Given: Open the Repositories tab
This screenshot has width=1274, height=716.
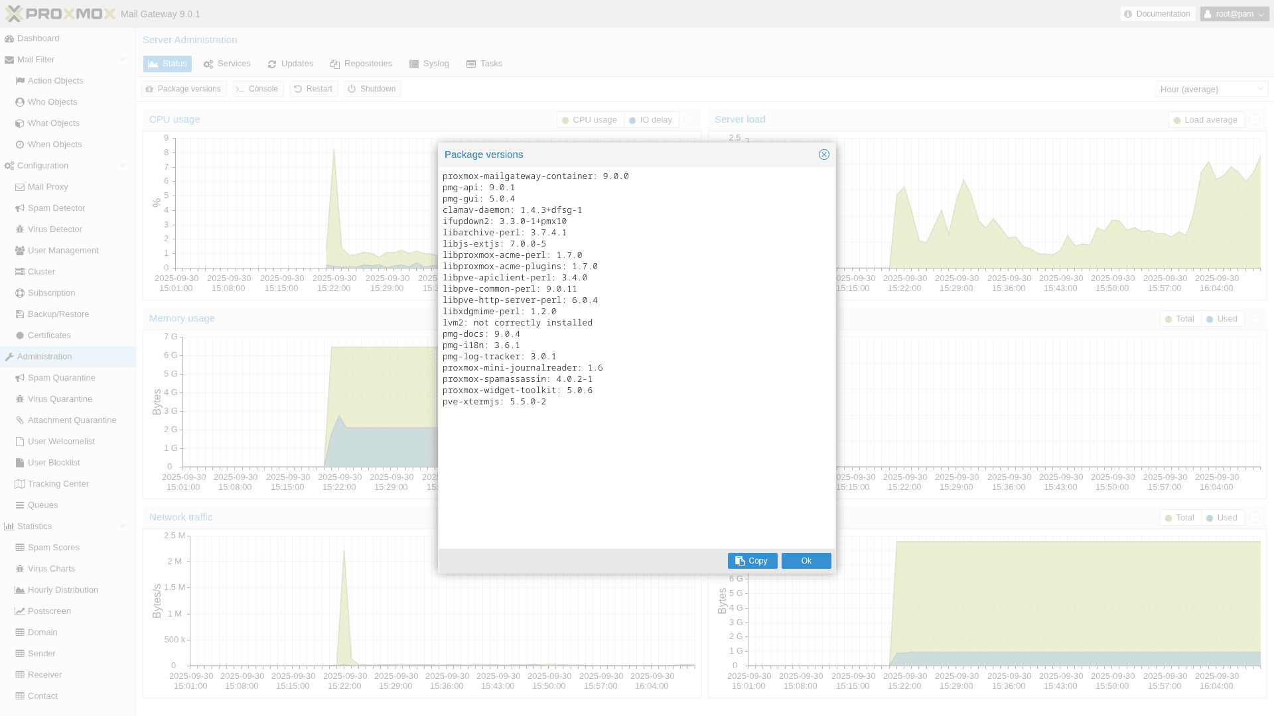Looking at the screenshot, I should pos(362,63).
